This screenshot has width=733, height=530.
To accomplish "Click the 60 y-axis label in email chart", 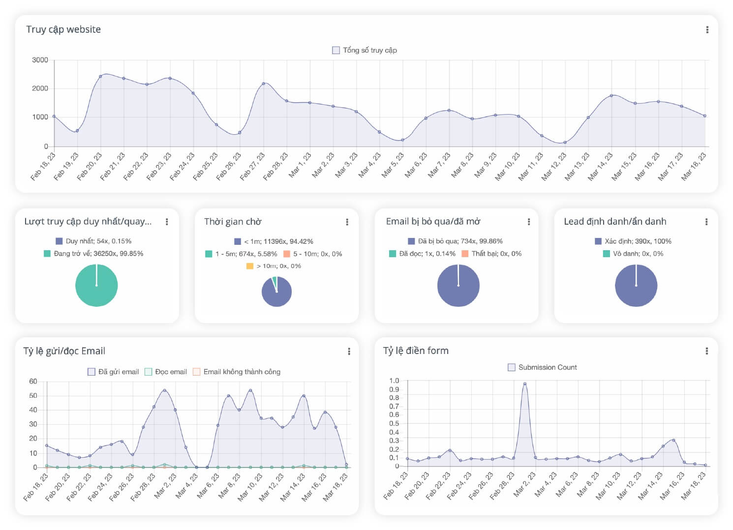I will tap(33, 382).
